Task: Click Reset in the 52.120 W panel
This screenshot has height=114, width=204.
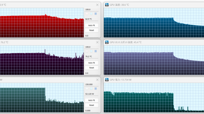Action: pyautogui.click(x=91, y=105)
